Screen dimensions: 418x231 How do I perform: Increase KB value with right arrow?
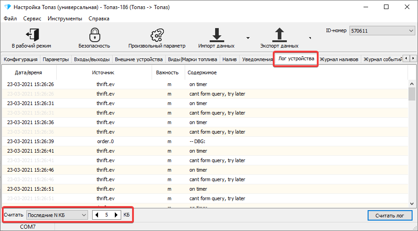point(116,215)
